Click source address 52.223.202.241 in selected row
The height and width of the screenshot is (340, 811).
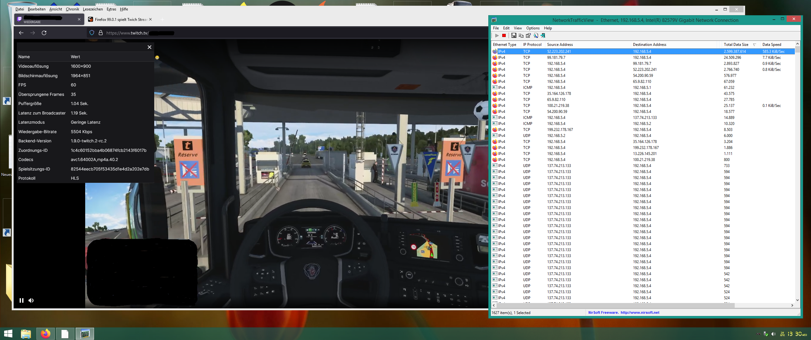pos(559,52)
